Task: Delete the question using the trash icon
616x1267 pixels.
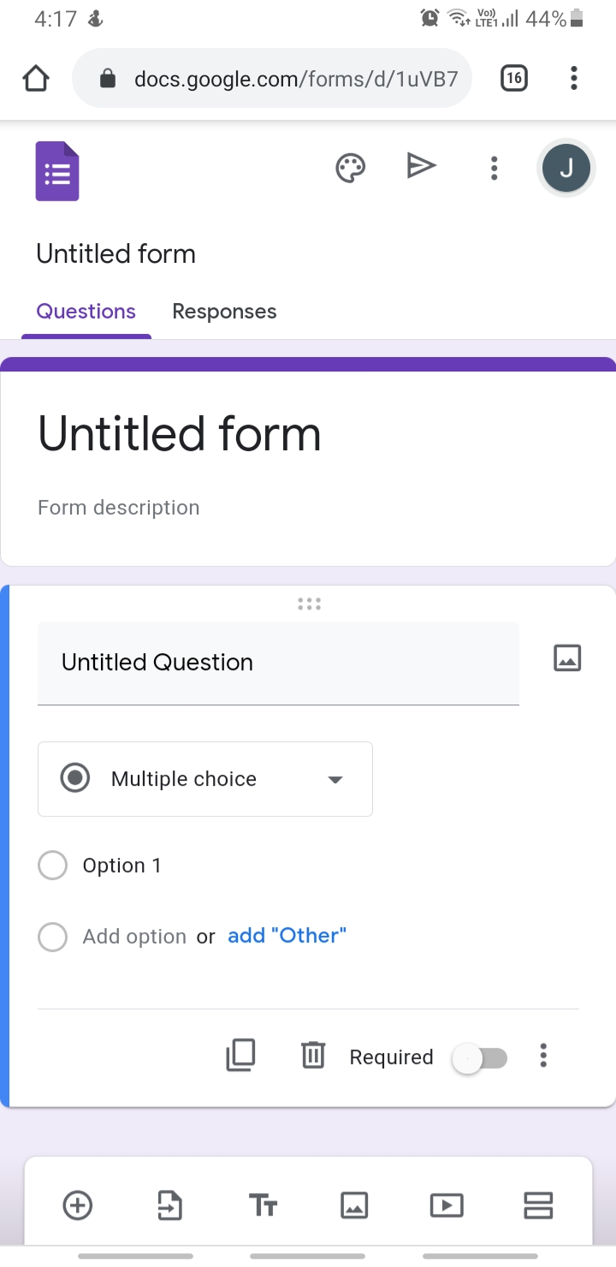Action: tap(313, 1056)
